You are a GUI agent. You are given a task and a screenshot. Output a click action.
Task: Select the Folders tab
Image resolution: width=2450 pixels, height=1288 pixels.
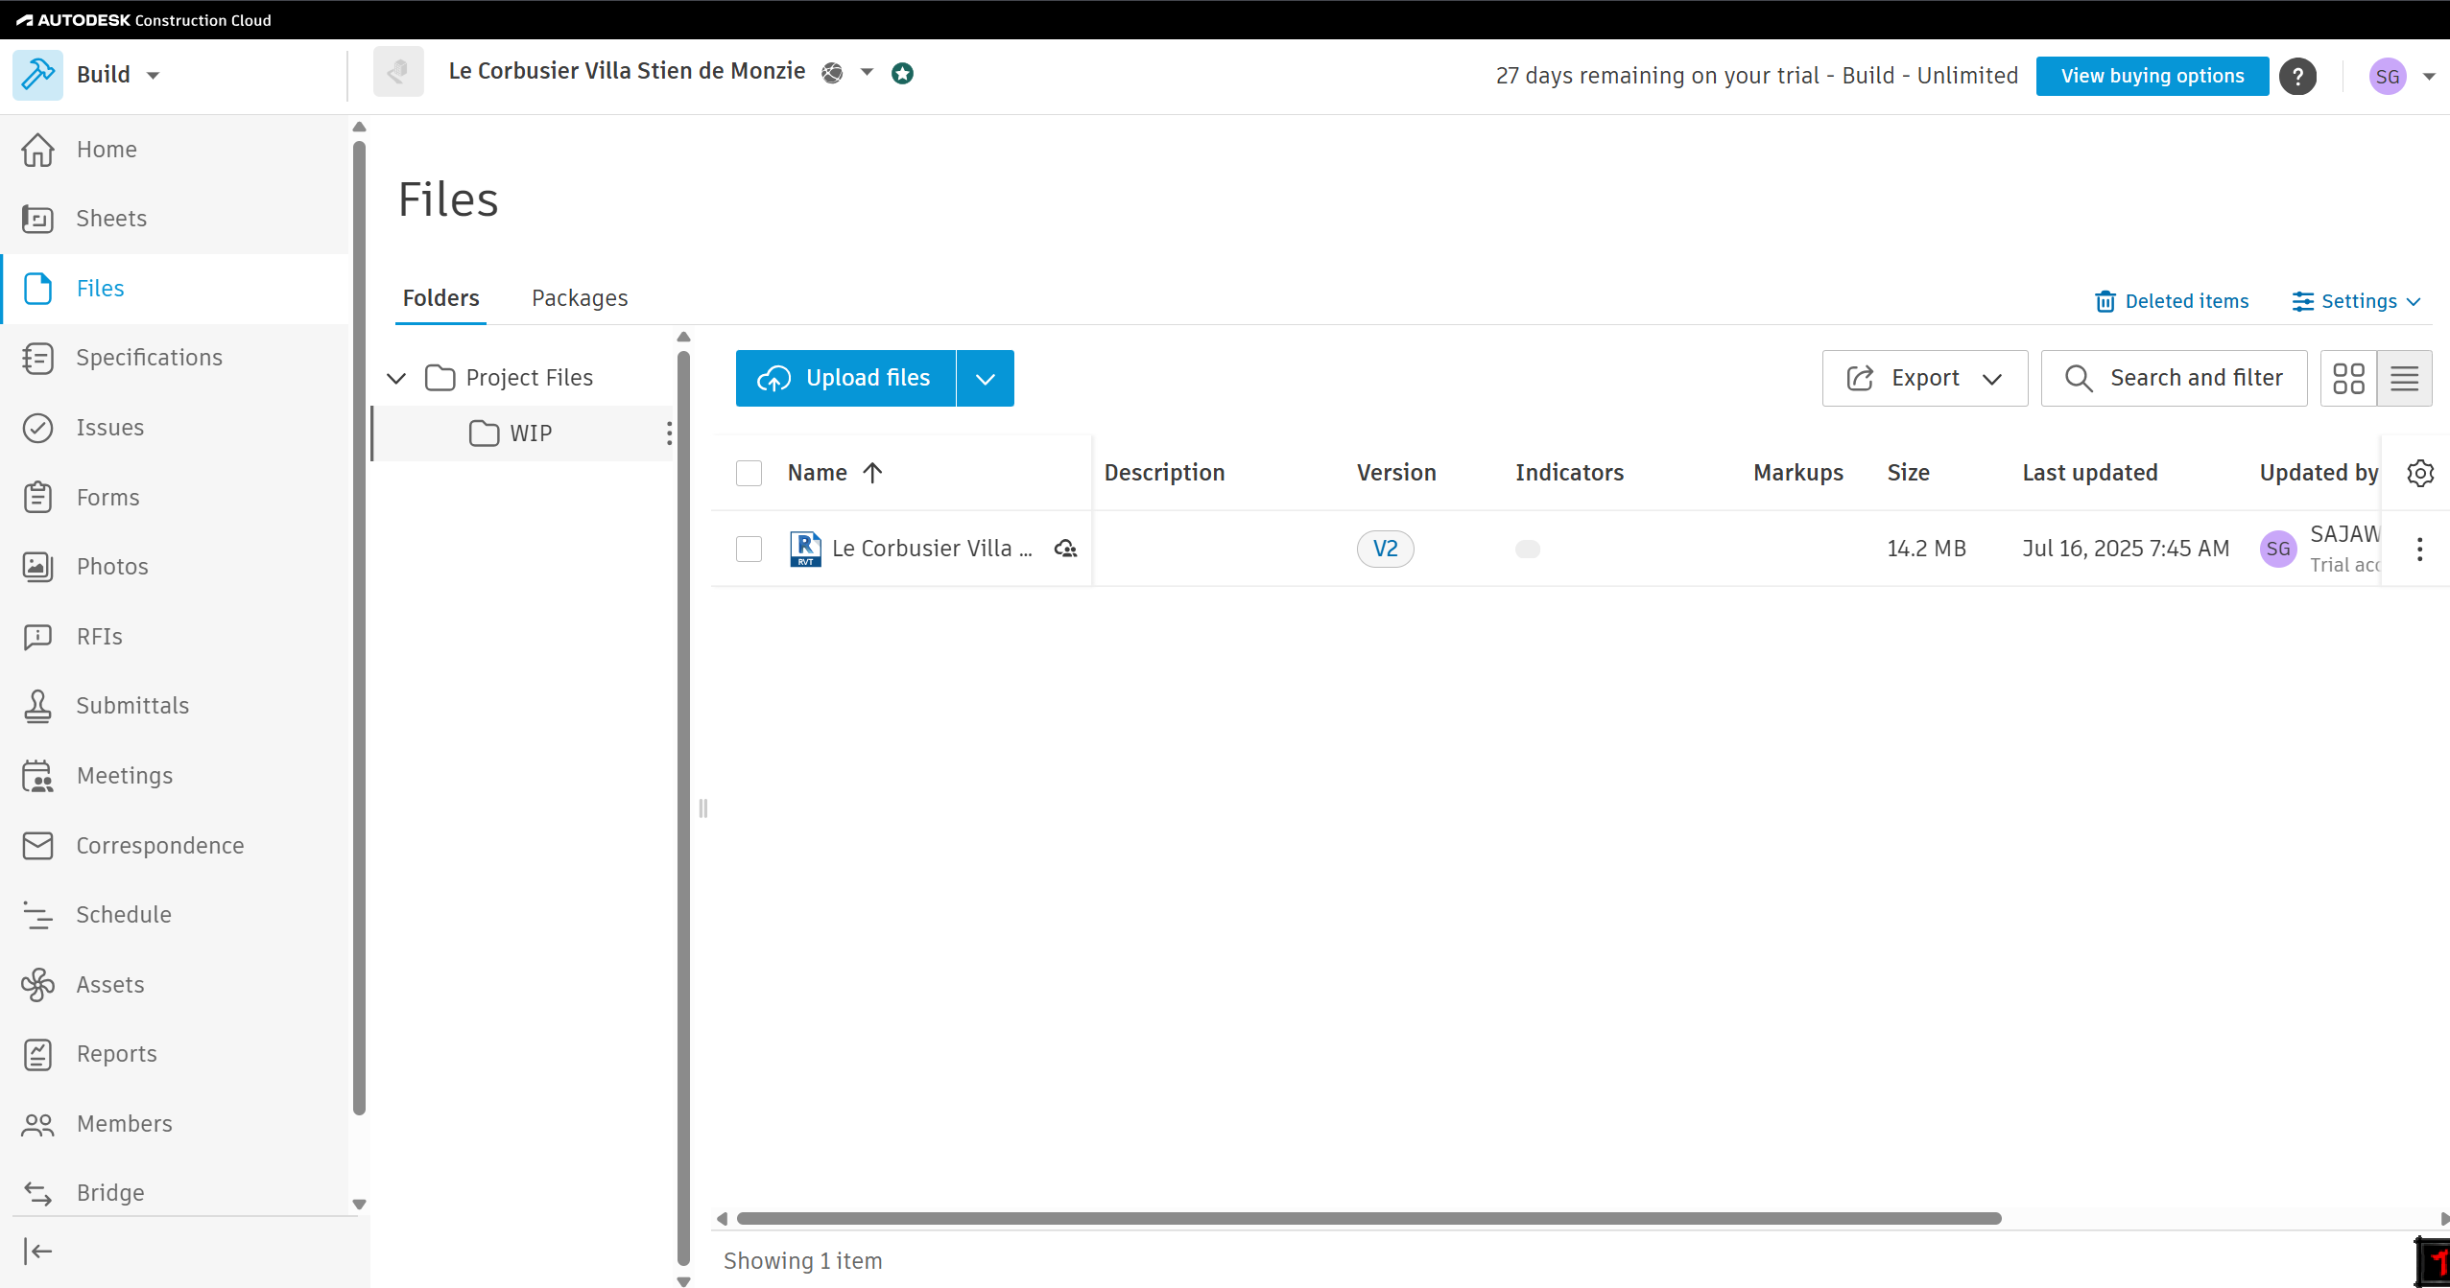pos(440,298)
